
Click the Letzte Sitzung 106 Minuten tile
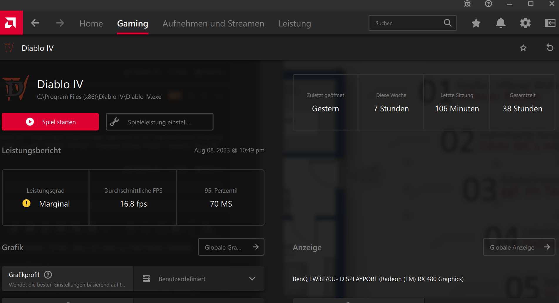tap(457, 102)
